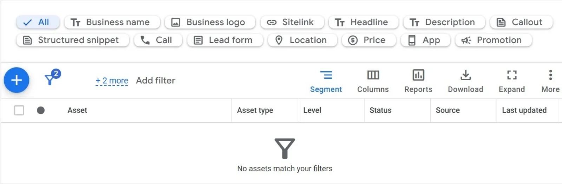The height and width of the screenshot is (184, 562).
Task: Click the status dot column header
Action: click(x=41, y=110)
